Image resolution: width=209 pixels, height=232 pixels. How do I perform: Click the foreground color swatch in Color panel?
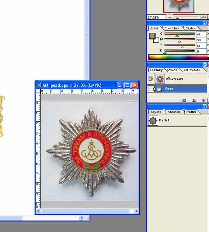152,36
